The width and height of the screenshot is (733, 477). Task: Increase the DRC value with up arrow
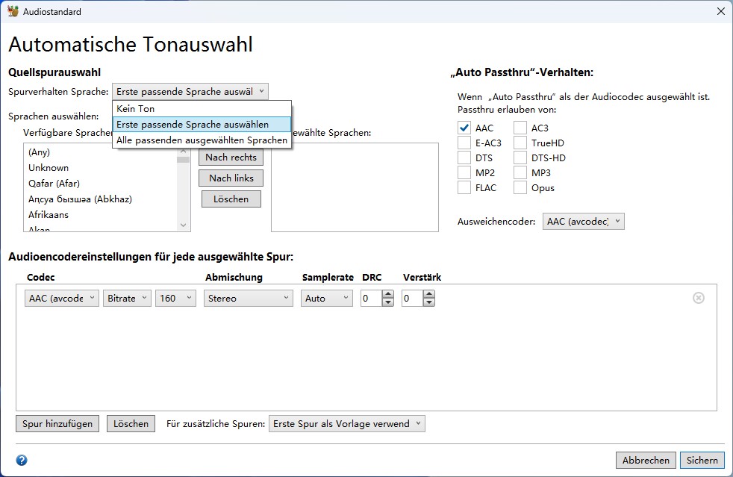(x=388, y=294)
